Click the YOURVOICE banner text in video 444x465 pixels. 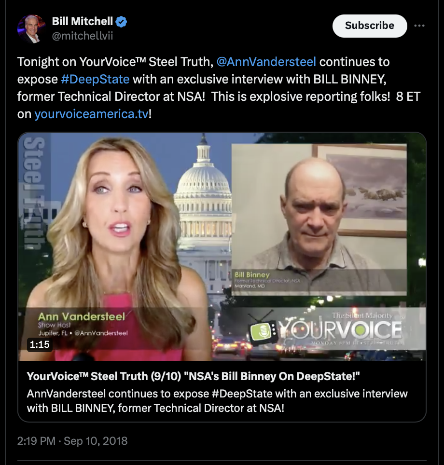click(341, 330)
